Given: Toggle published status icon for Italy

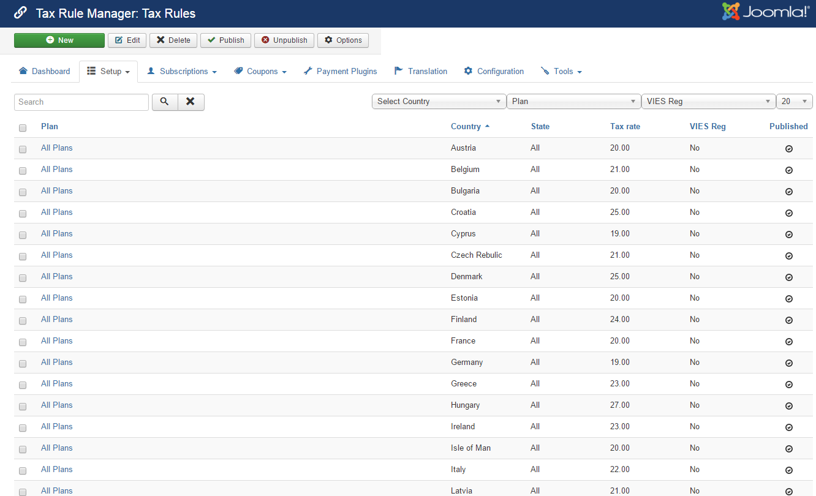Looking at the screenshot, I should tap(789, 470).
